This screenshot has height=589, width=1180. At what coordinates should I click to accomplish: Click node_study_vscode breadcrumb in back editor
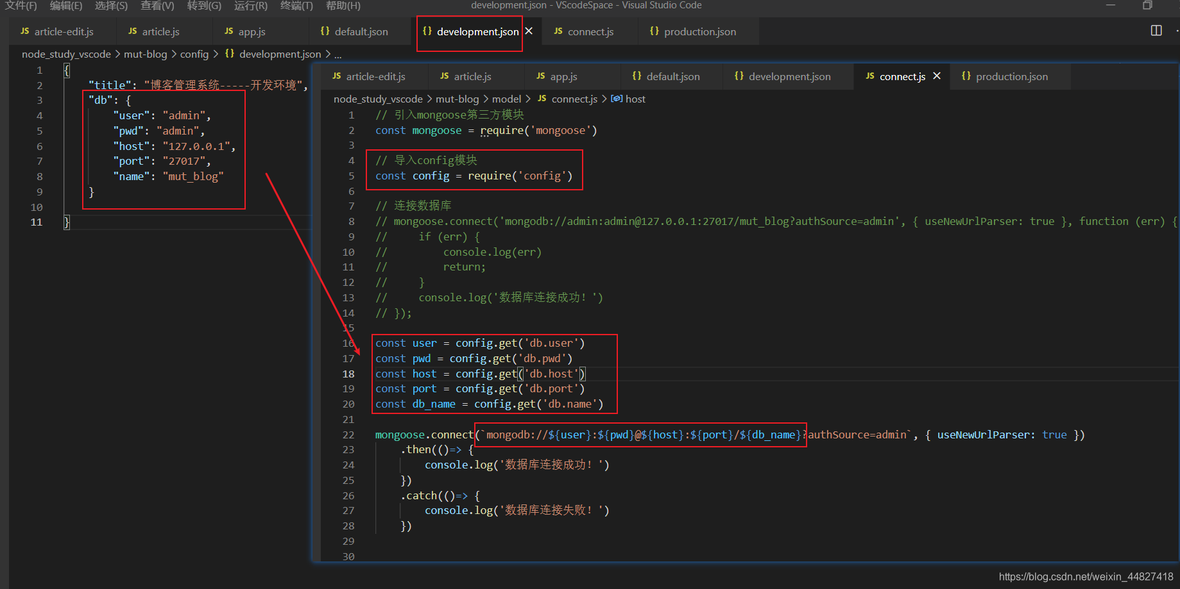click(66, 54)
